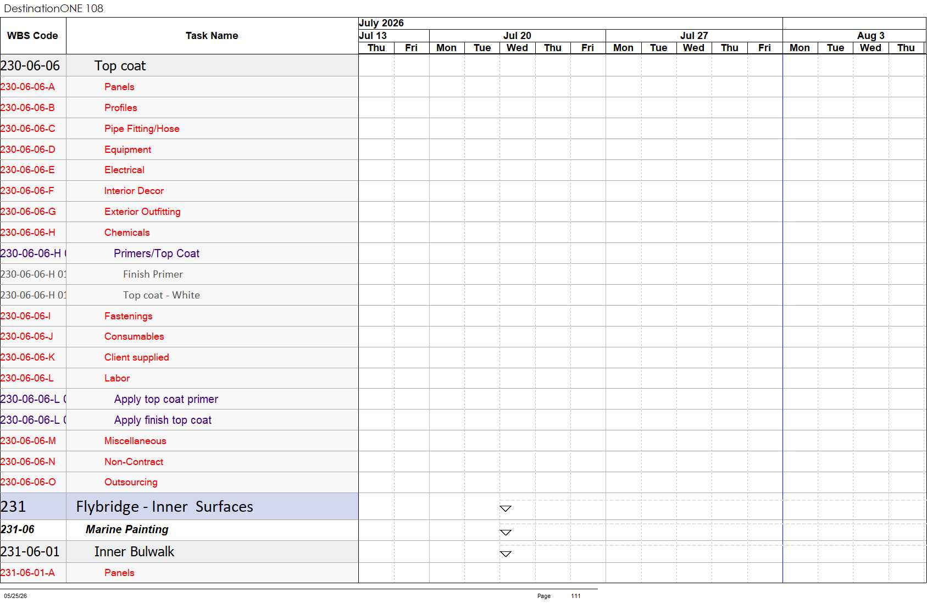Click WBS code 231
Screen dimensions: 927x603
pos(13,506)
